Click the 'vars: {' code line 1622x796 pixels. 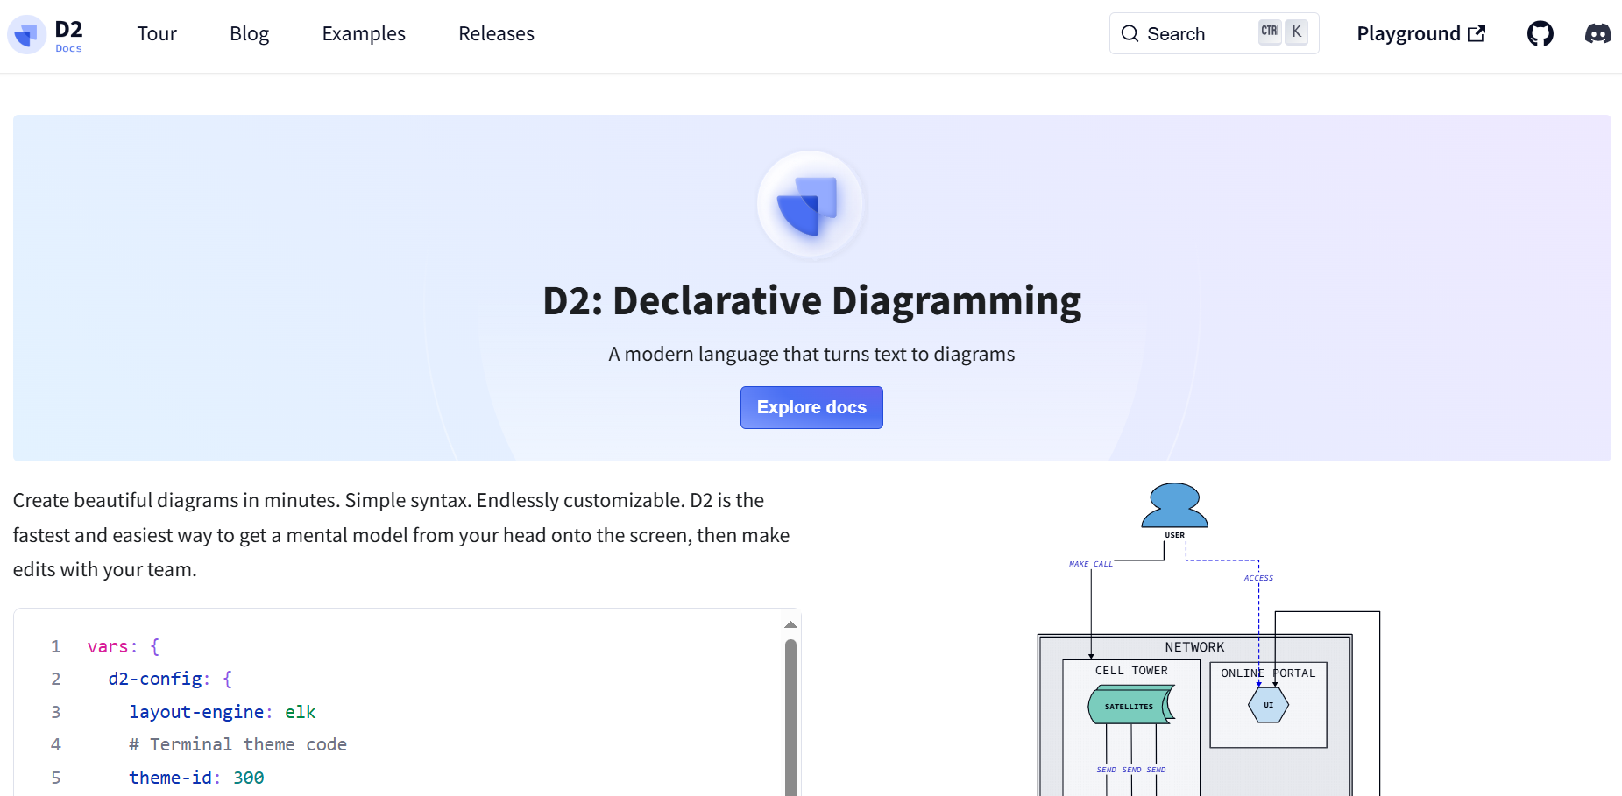124,646
